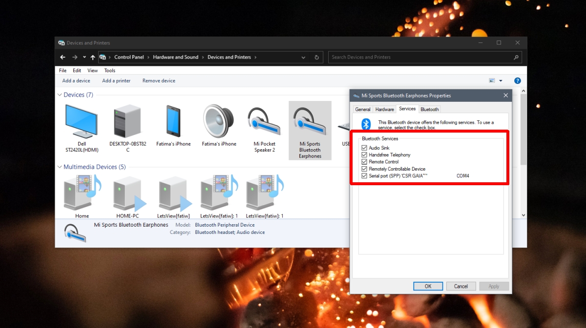Expand chevron after Devices and Printers breadcrumb
The width and height of the screenshot is (586, 328).
pyautogui.click(x=255, y=57)
